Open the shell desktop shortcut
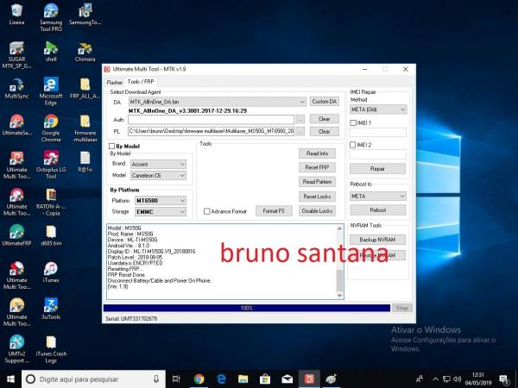The height and width of the screenshot is (388, 518). pyautogui.click(x=51, y=52)
